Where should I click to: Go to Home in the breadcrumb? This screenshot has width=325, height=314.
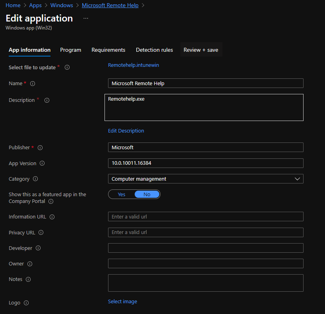coord(13,5)
